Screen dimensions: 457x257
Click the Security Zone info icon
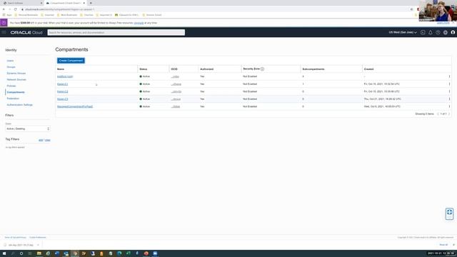click(262, 69)
